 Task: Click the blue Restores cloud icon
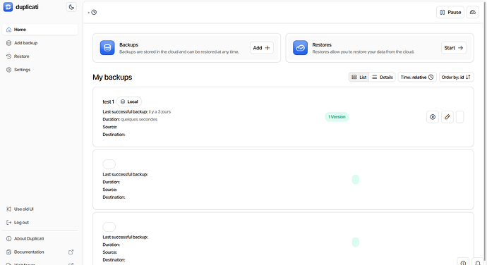[301, 48]
